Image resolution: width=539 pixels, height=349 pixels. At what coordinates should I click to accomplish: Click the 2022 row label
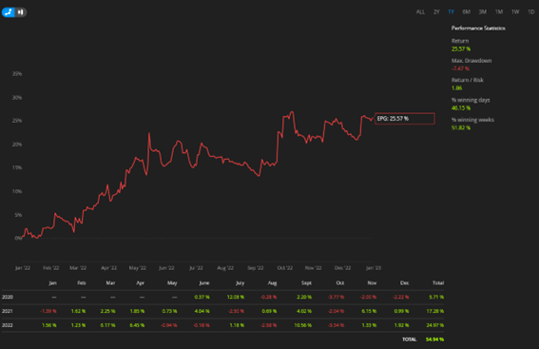(8, 325)
